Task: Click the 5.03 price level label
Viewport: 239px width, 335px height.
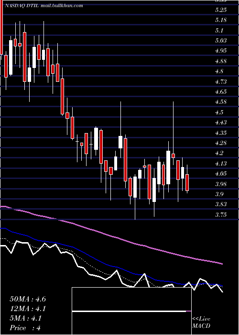Action: 221,40
